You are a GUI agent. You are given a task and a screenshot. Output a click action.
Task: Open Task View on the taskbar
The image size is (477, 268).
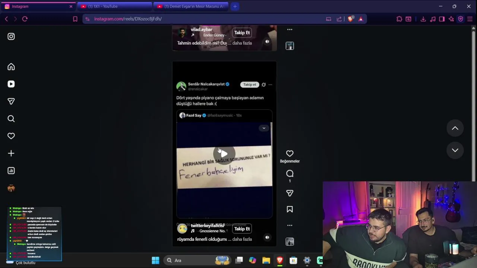(x=239, y=260)
